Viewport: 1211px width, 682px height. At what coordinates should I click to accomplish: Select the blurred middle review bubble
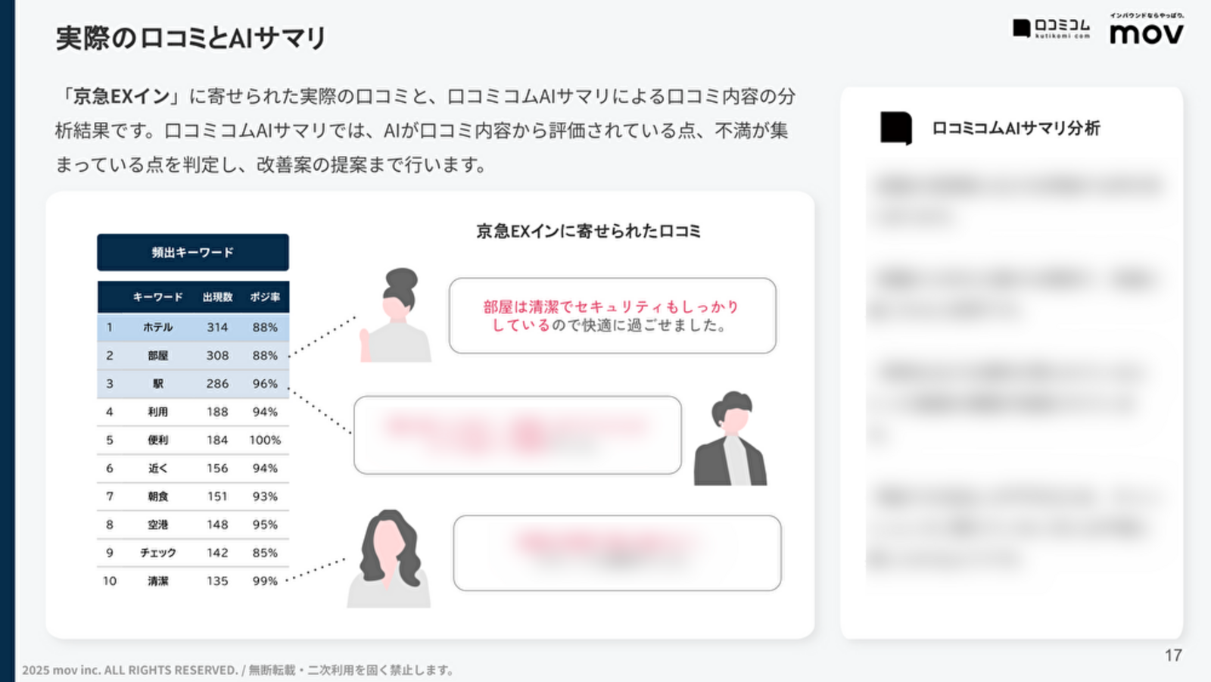(518, 435)
